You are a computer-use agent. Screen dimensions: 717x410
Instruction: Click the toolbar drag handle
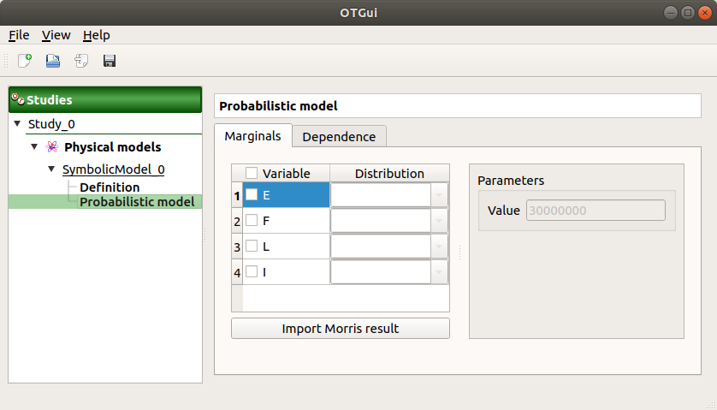point(6,61)
